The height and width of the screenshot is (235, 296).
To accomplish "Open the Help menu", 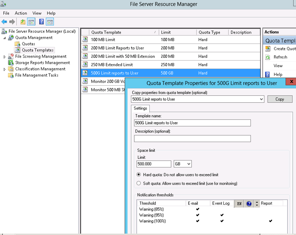I will click(x=51, y=13).
